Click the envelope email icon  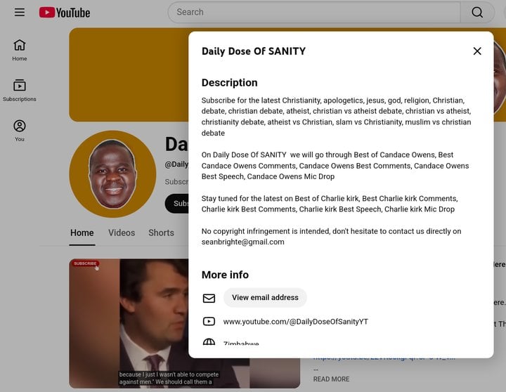[x=209, y=298]
